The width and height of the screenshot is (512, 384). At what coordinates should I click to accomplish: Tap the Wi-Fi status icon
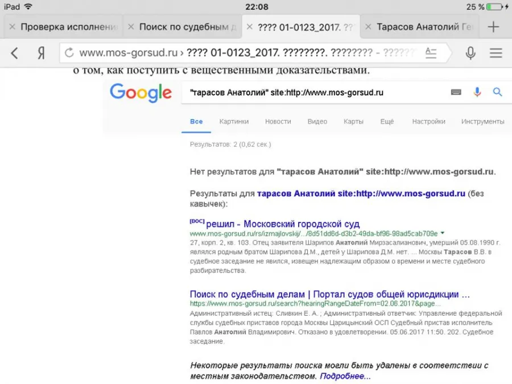tap(28, 6)
